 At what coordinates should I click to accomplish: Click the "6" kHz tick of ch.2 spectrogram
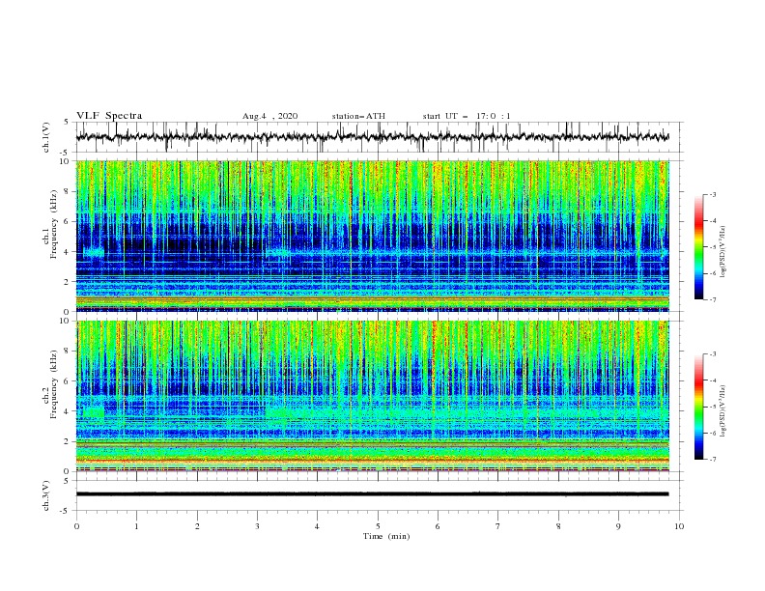(68, 381)
